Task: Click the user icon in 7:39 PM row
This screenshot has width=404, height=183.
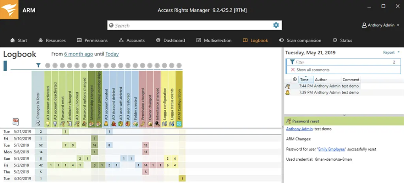Action: pos(288,92)
